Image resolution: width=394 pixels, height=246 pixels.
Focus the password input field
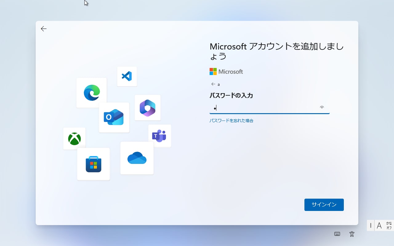click(269, 108)
